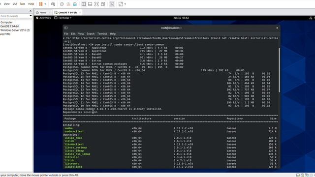Click the libwbclient package name
Image resolution: width=315 pixels, height=177 pixels.
click(73, 167)
